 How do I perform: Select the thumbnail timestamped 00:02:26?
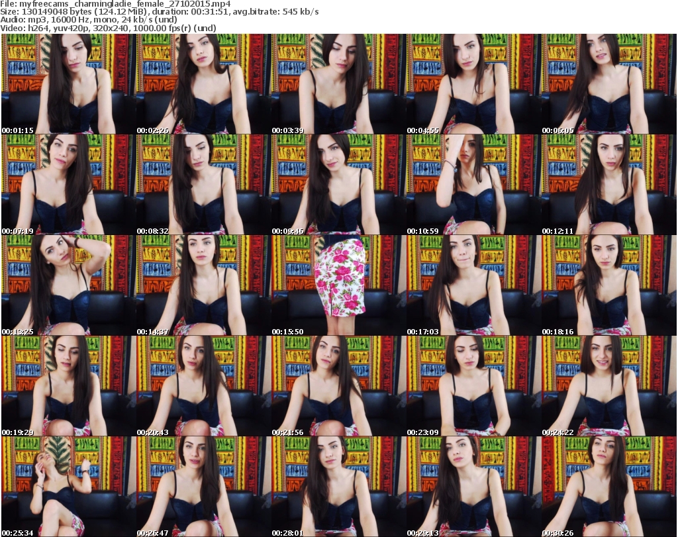pos(204,84)
